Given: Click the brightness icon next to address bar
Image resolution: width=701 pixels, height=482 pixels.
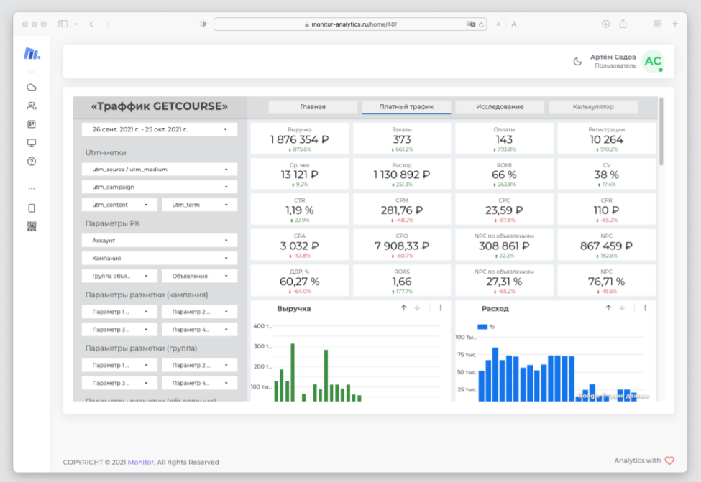Looking at the screenshot, I should click(x=203, y=24).
